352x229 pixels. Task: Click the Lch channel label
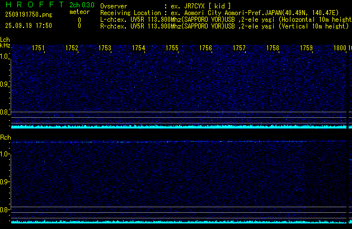click(5, 40)
